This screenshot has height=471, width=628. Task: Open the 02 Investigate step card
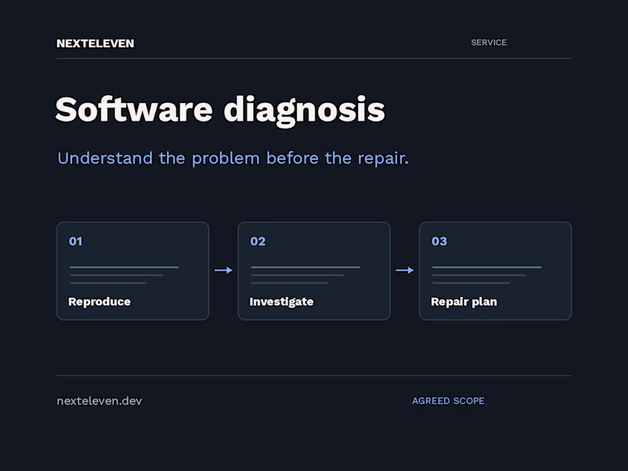point(314,271)
